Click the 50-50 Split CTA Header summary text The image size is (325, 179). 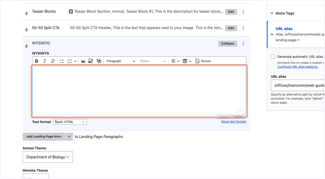[x=91, y=28]
